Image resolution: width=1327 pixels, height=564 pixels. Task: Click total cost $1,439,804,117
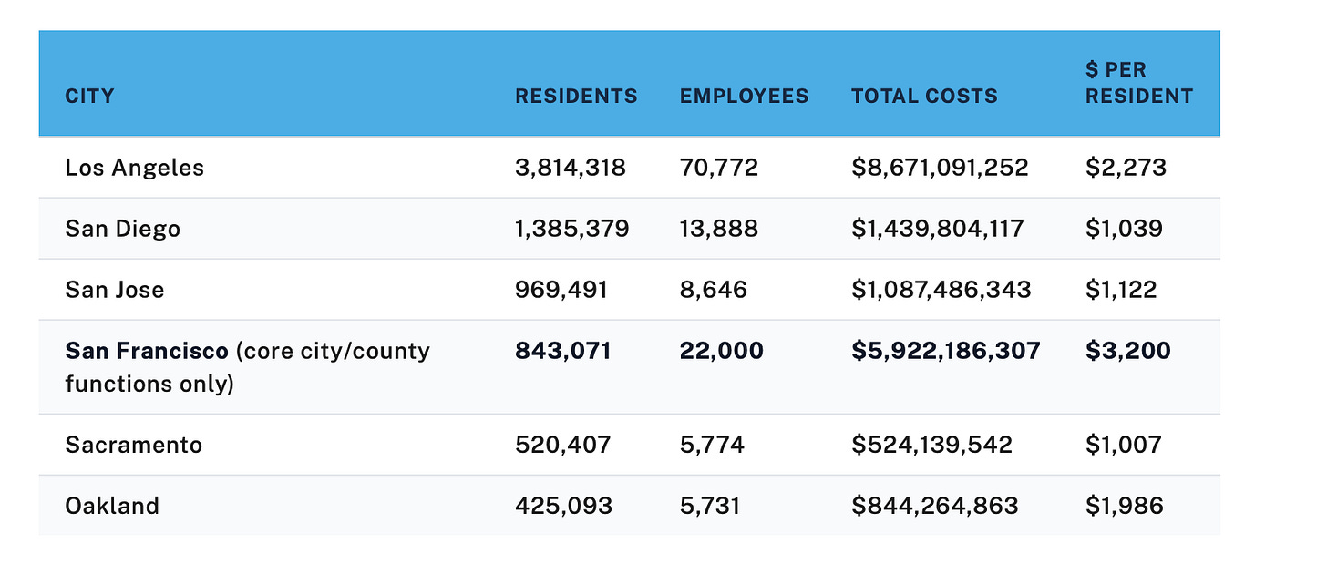point(938,229)
